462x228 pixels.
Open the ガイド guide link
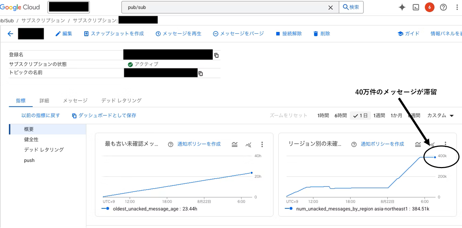click(x=408, y=34)
